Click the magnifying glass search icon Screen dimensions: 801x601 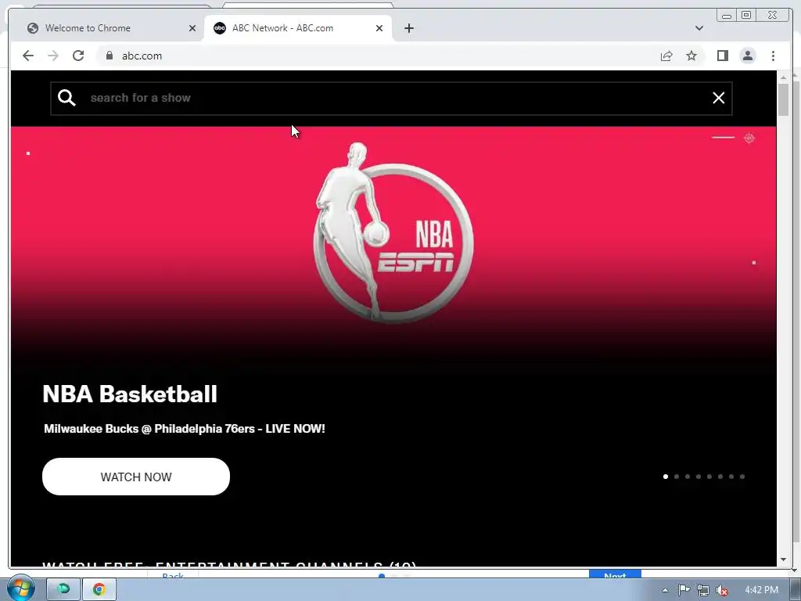click(66, 98)
